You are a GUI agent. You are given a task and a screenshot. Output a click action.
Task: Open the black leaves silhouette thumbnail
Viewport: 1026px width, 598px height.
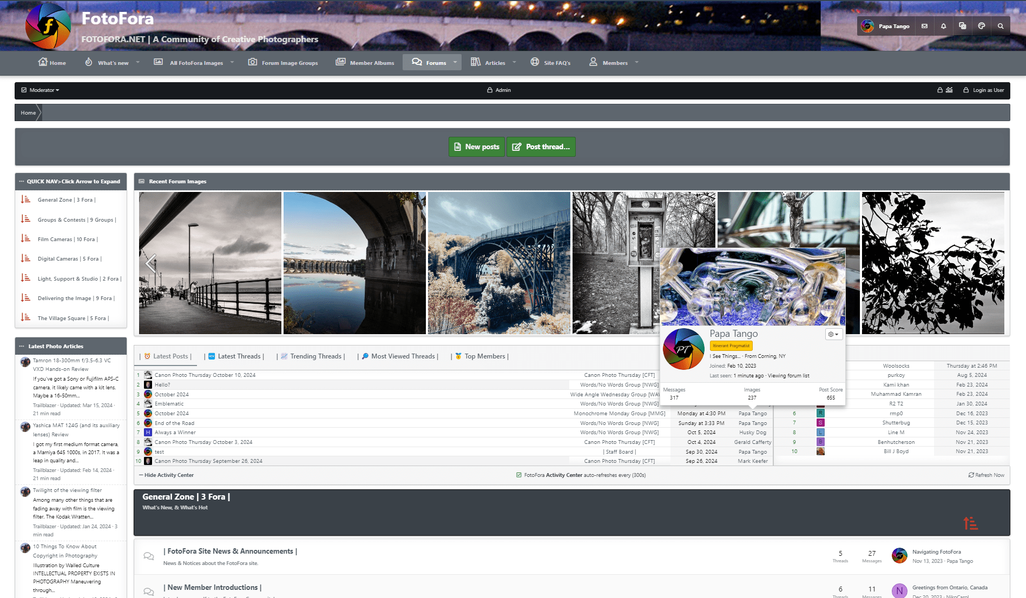pos(933,263)
